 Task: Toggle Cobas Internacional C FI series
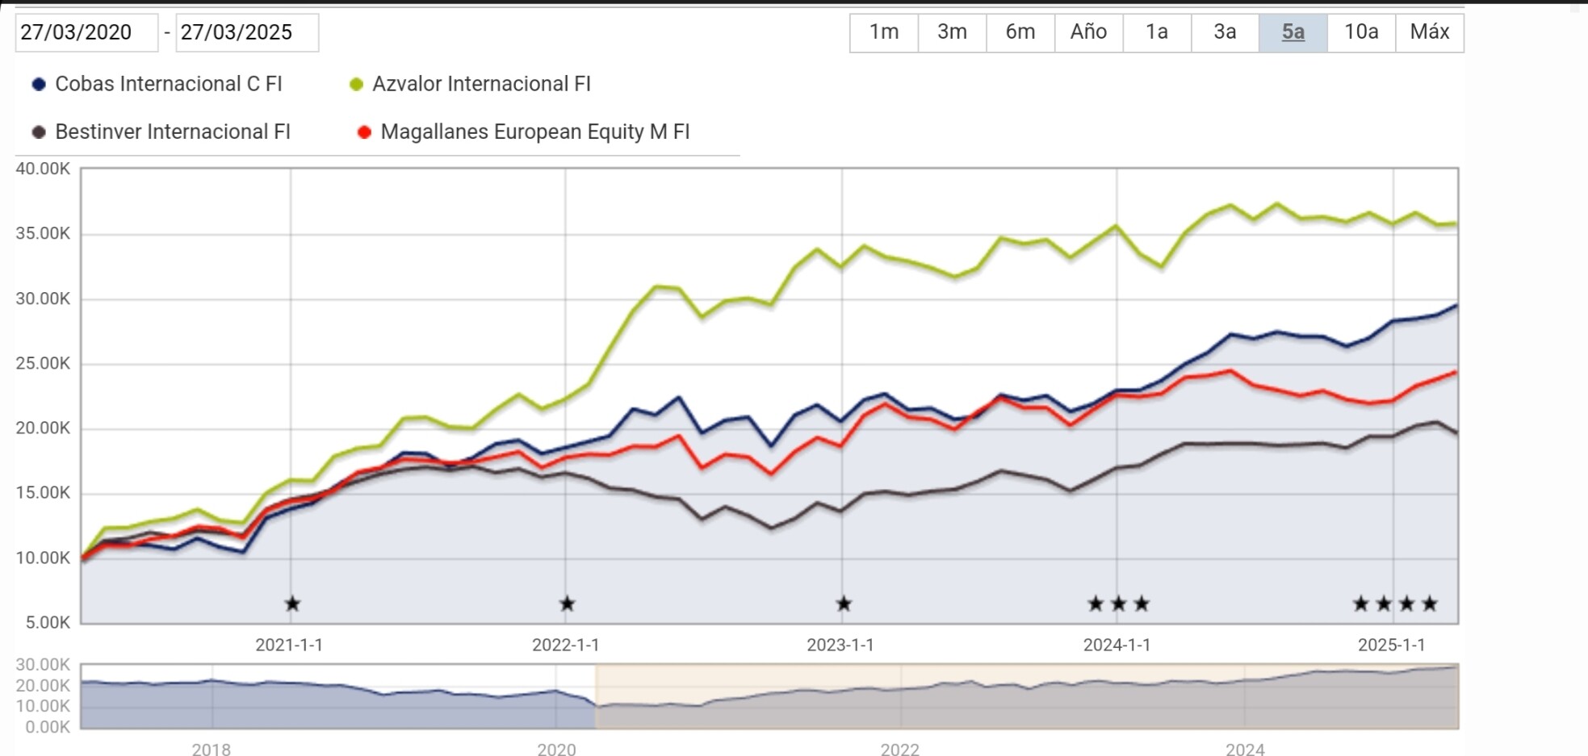tap(157, 84)
